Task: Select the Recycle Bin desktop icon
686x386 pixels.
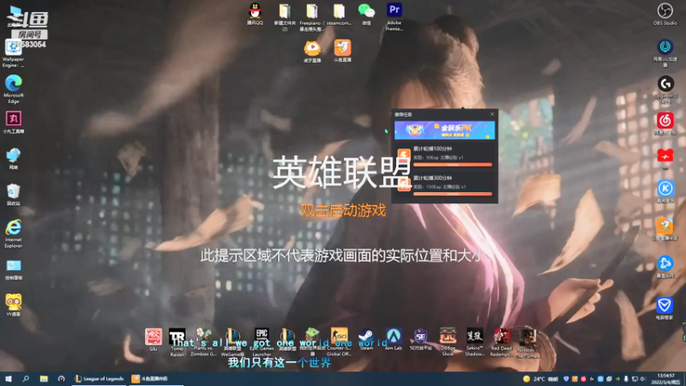Action: tap(13, 195)
